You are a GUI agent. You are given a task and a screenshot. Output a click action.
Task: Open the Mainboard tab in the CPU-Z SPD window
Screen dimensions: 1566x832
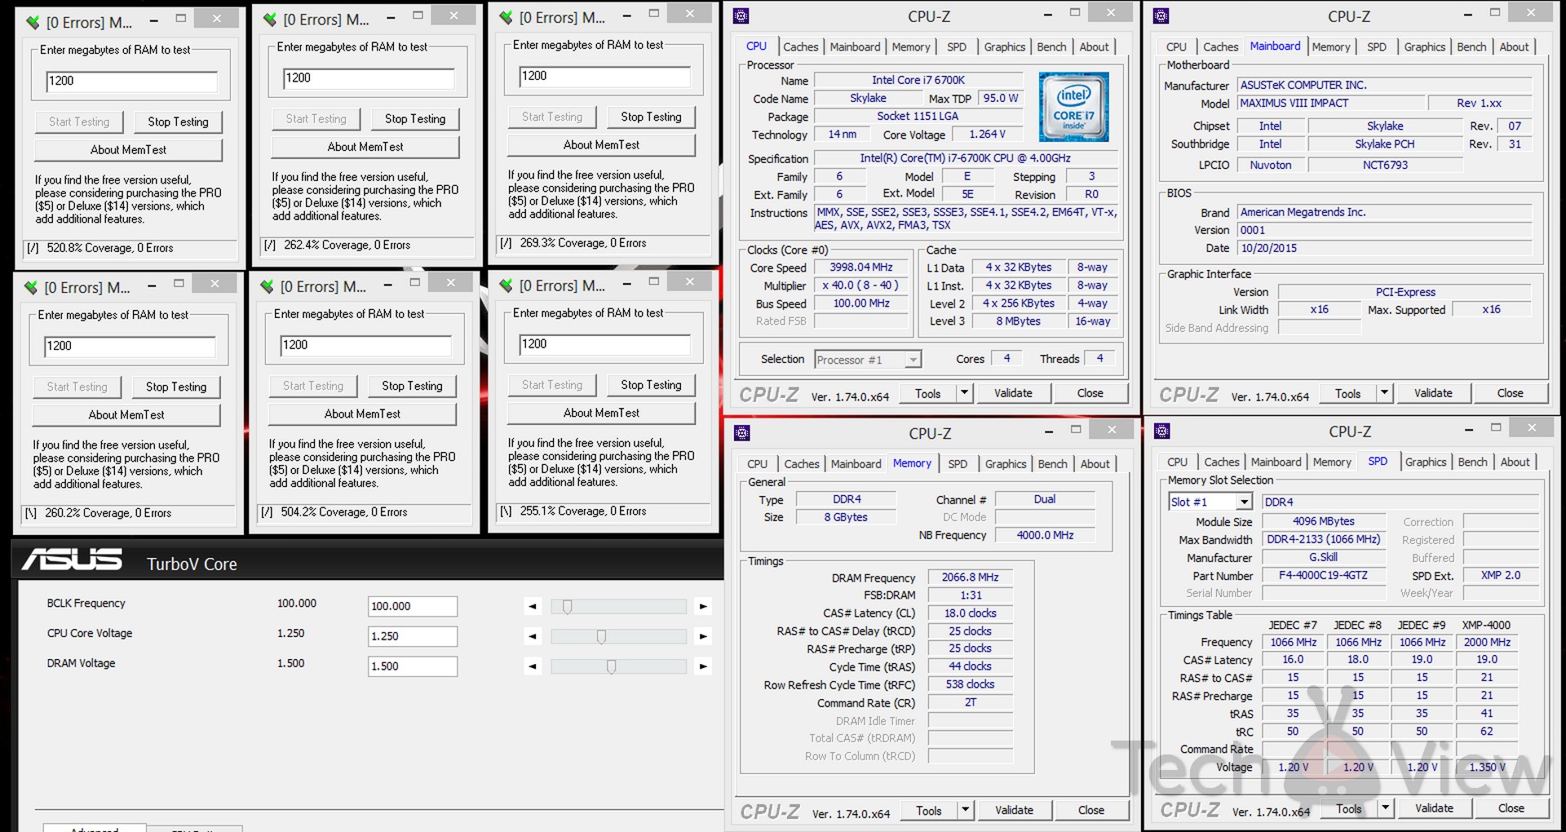coord(1276,462)
